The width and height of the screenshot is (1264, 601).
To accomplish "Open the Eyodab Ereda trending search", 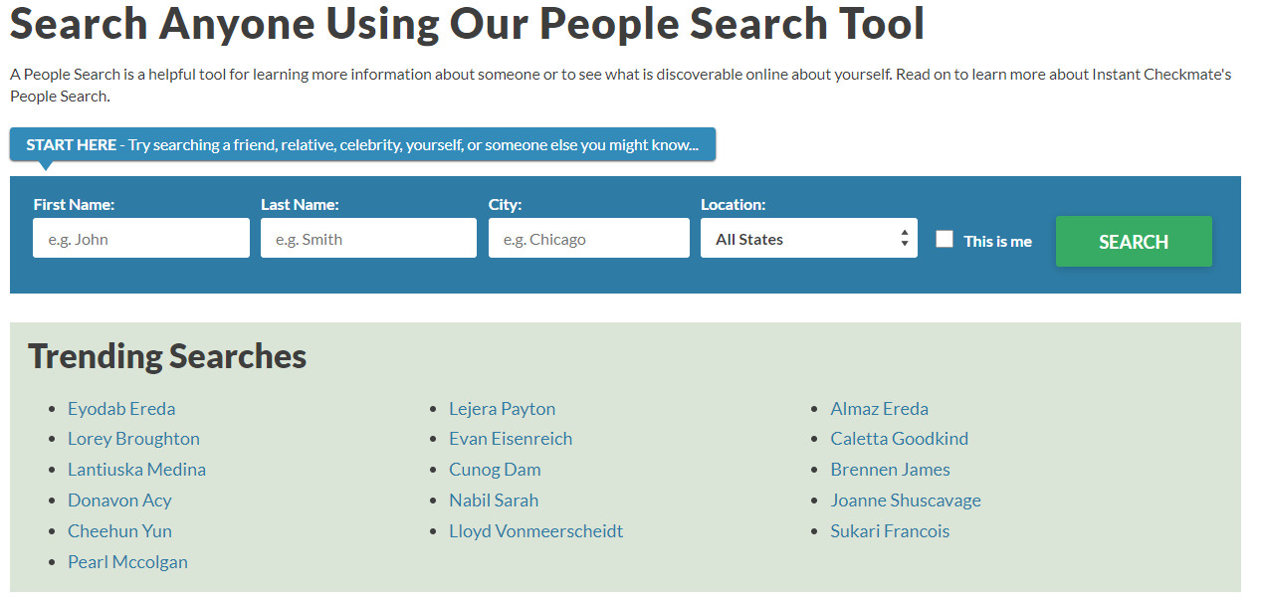I will tap(121, 408).
